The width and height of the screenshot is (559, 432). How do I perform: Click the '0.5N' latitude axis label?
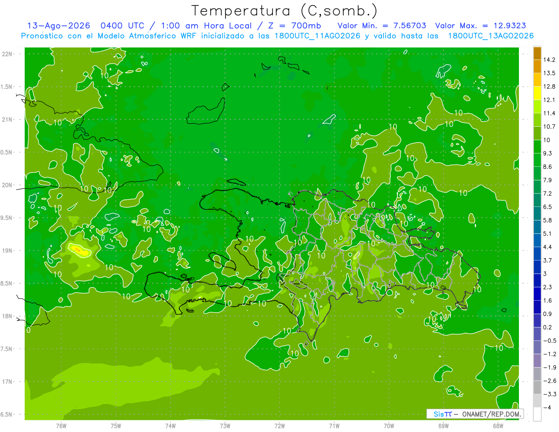pos(7,152)
